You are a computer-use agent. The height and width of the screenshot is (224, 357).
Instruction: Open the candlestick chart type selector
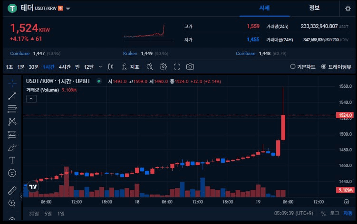tap(111, 66)
